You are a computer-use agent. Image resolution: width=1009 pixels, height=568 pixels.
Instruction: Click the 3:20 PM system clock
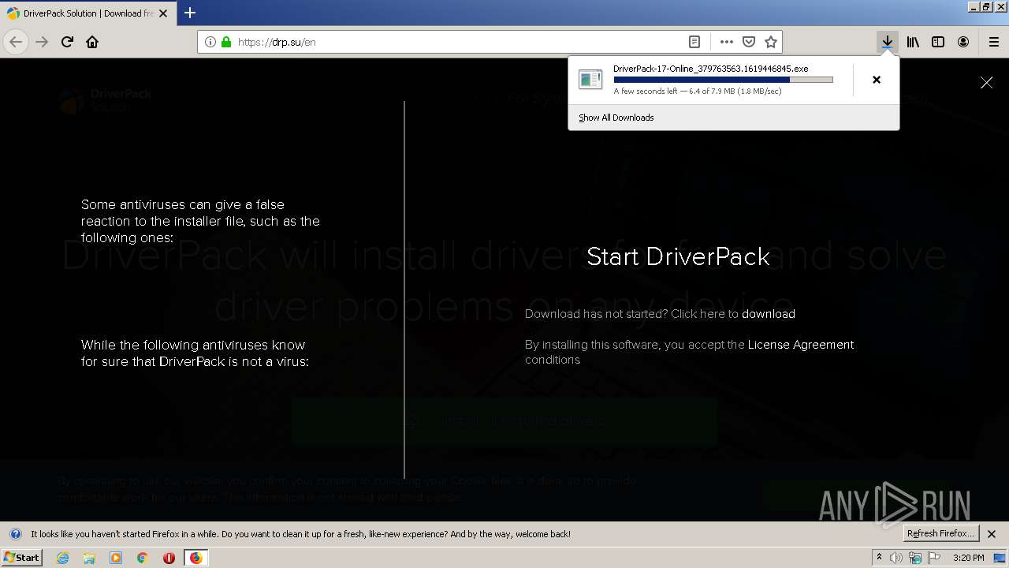968,558
